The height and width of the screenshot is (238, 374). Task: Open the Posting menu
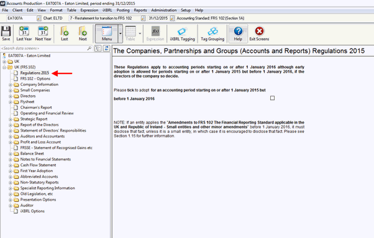click(x=123, y=11)
